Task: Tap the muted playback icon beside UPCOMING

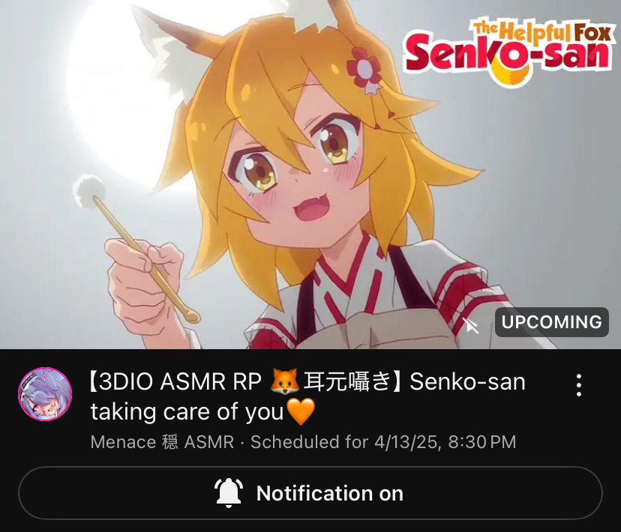Action: point(471,325)
